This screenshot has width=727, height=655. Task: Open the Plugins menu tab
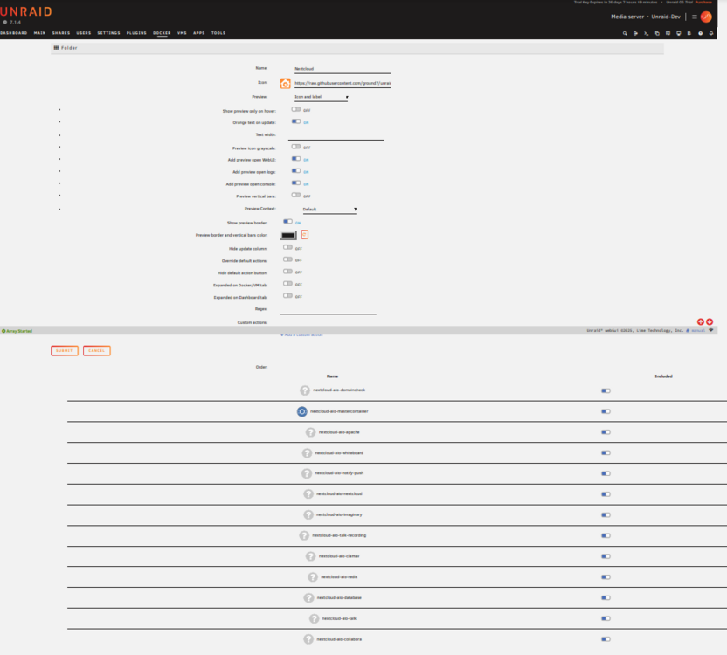tap(136, 33)
